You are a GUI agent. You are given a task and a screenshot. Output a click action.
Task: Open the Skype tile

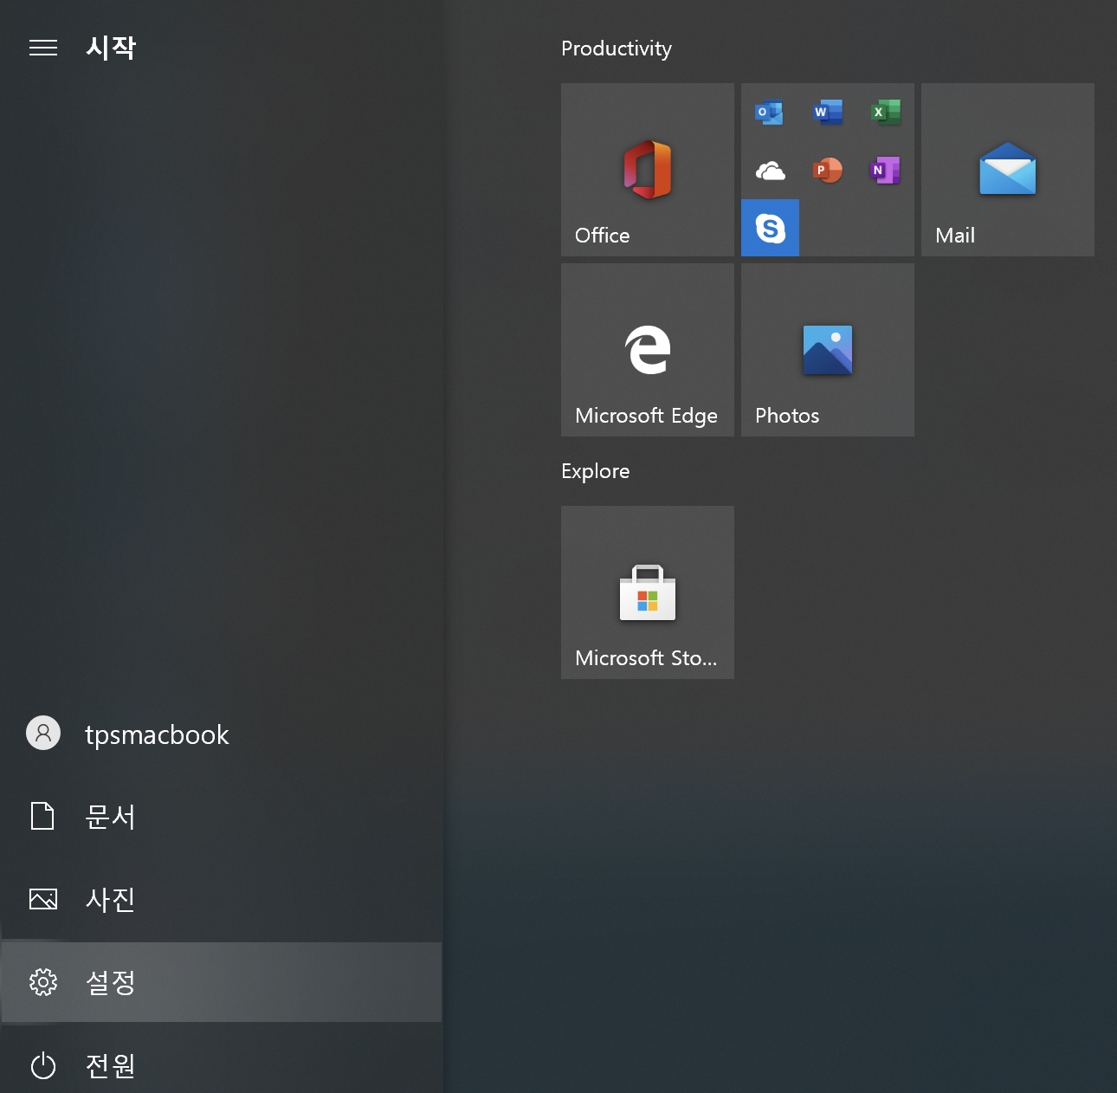click(x=770, y=228)
